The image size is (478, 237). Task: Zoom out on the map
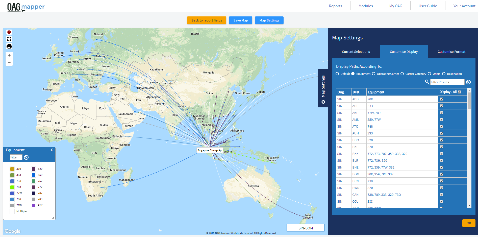tap(9, 62)
